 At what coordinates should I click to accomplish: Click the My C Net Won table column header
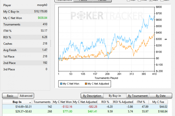point(62,102)
